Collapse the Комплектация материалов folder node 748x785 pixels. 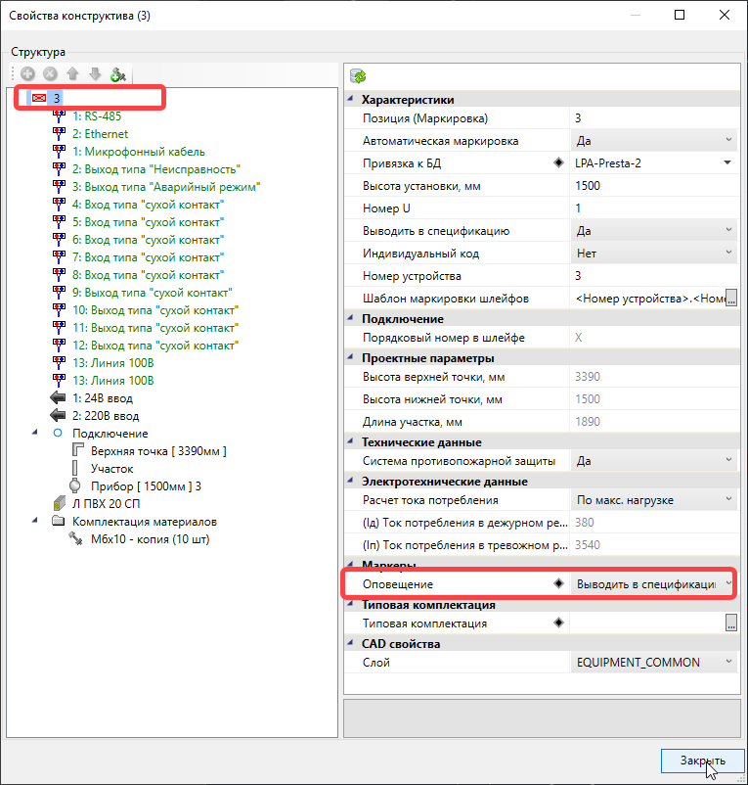[36, 521]
